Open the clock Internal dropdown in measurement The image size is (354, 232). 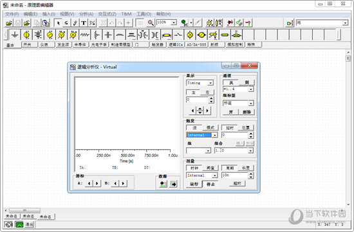coord(215,175)
